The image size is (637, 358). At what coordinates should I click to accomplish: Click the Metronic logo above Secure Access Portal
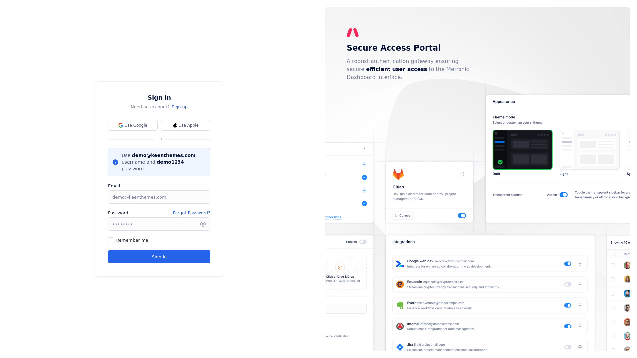click(x=353, y=32)
